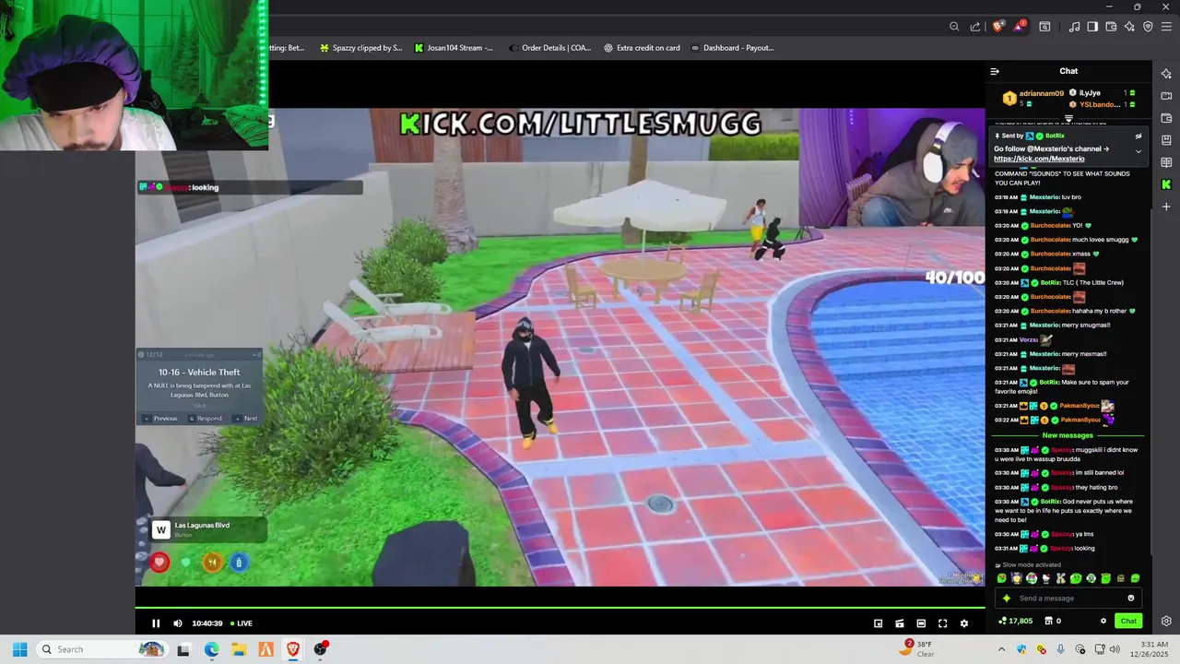1180x664 pixels.
Task: Open video player settings gear
Action: click(x=964, y=623)
